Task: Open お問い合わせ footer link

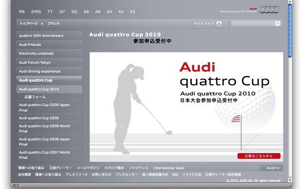Action: (x=101, y=174)
